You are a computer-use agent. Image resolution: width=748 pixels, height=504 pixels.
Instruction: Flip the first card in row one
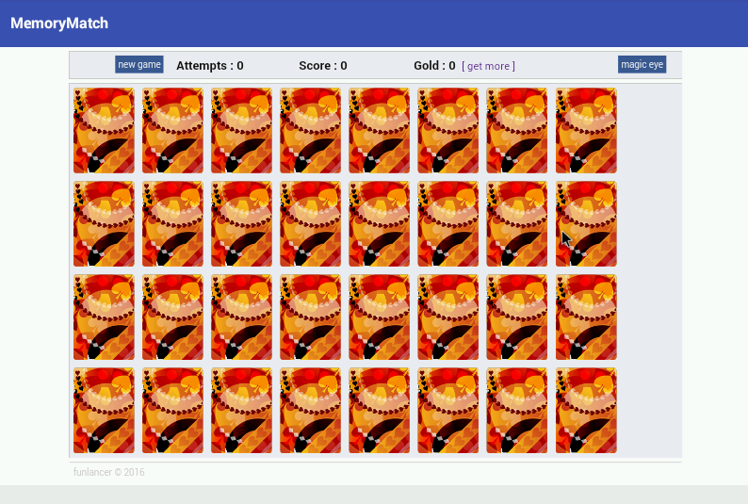pyautogui.click(x=104, y=131)
